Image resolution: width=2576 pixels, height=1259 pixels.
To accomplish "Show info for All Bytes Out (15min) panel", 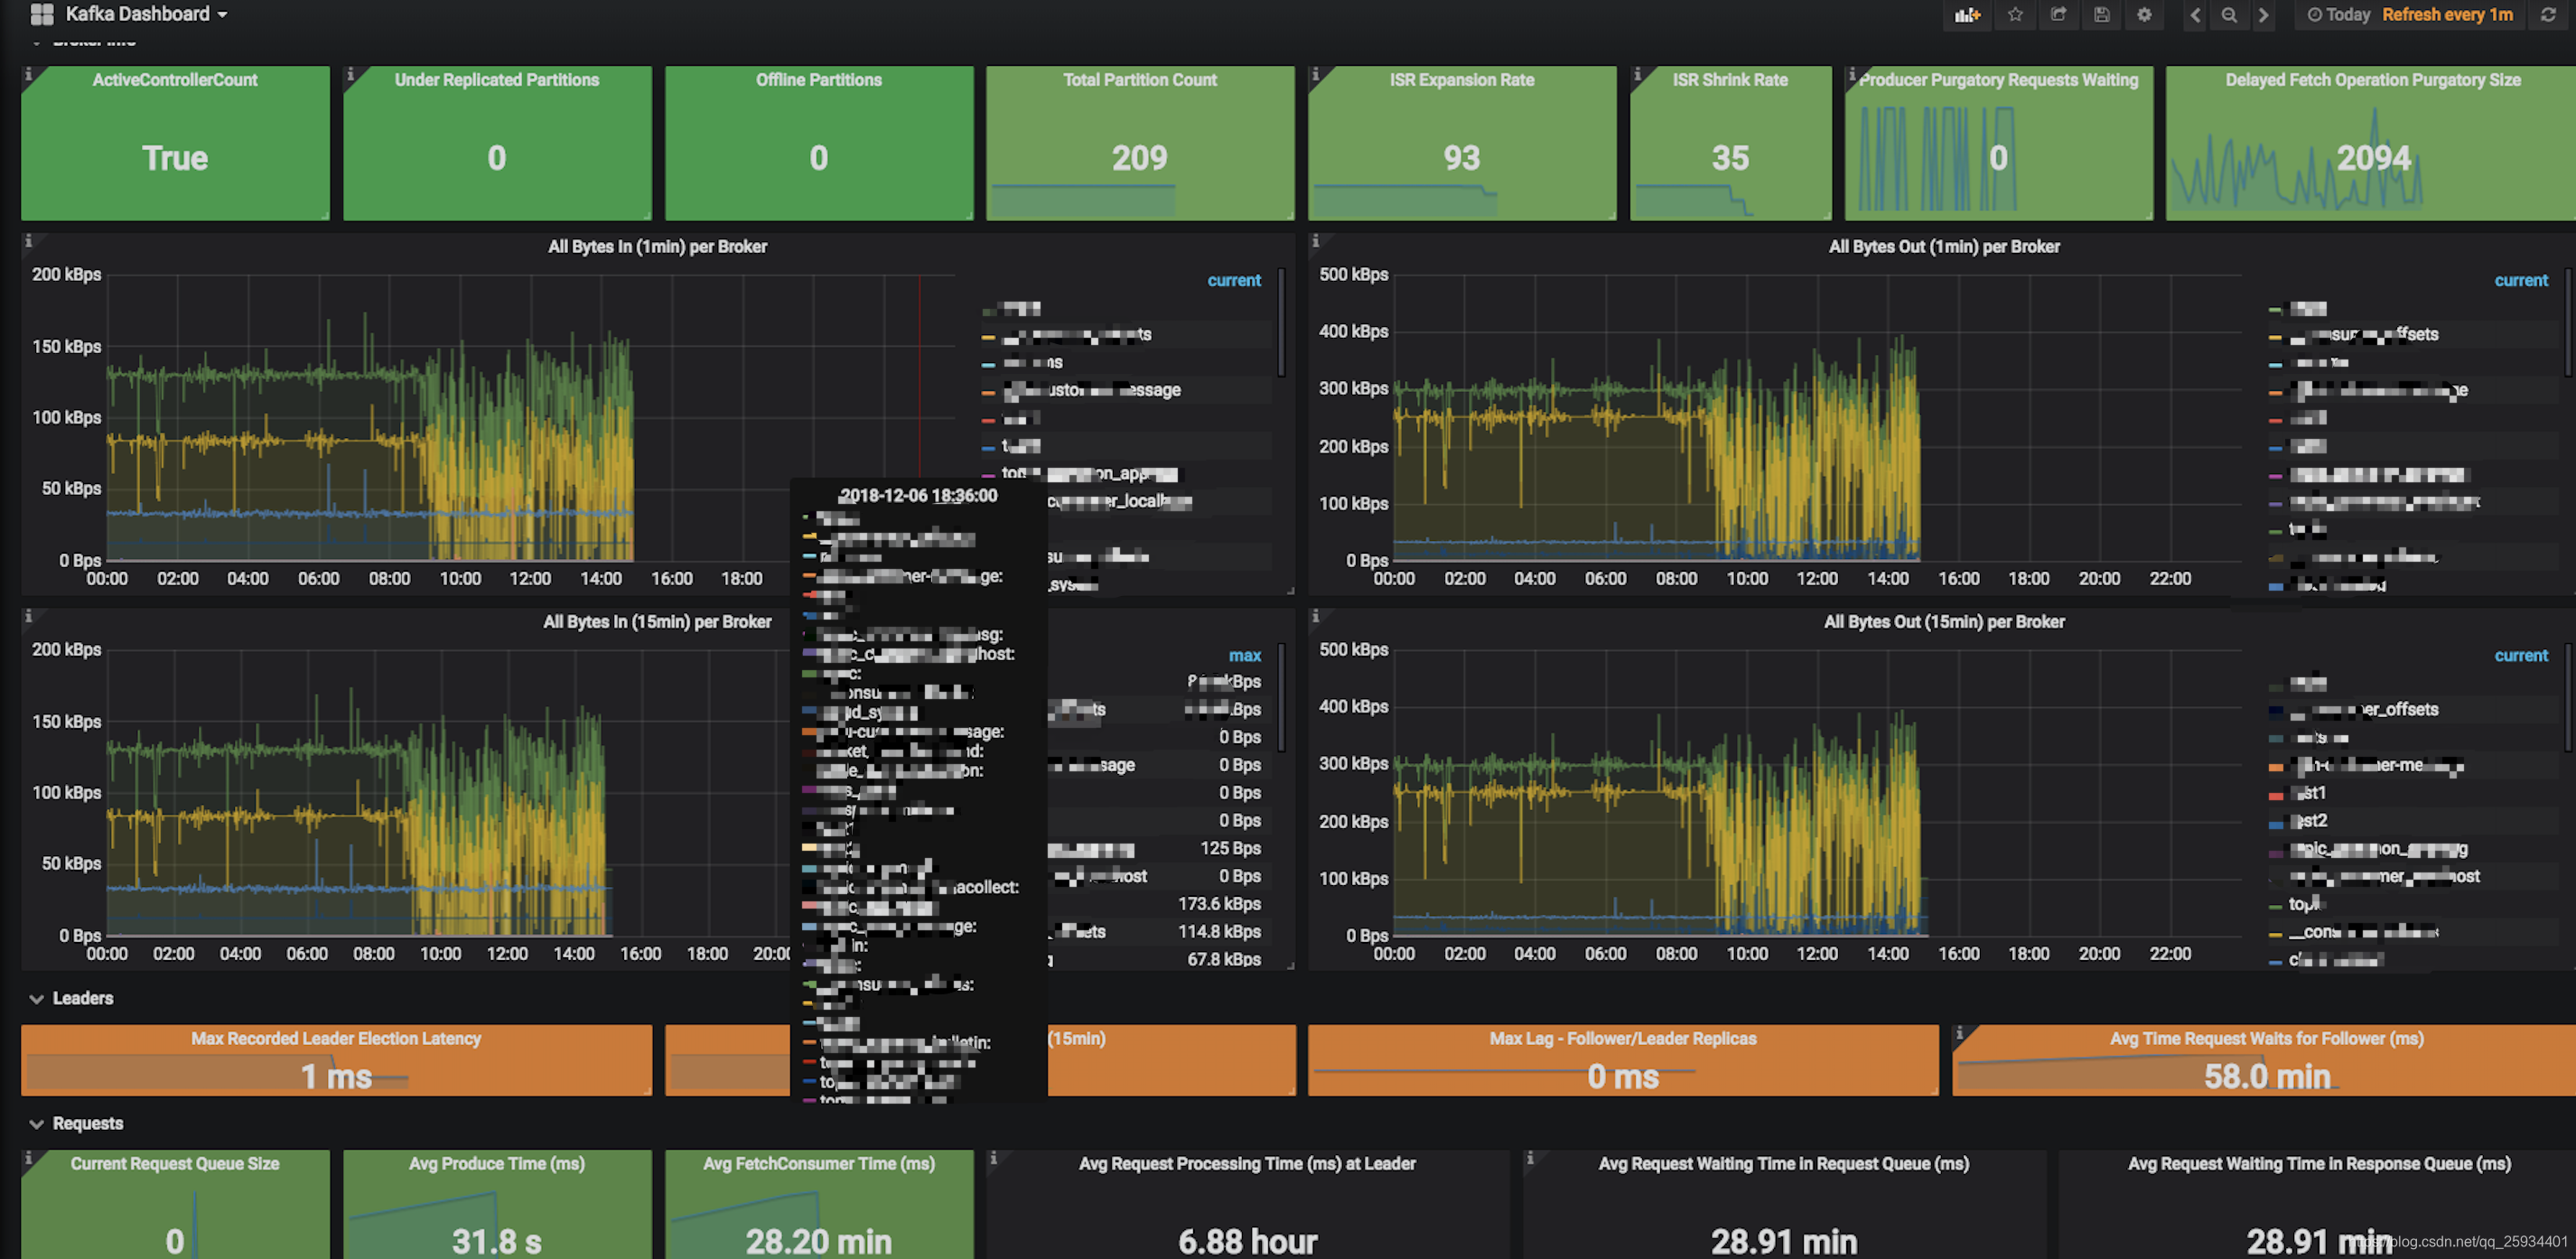I will pos(1315,616).
